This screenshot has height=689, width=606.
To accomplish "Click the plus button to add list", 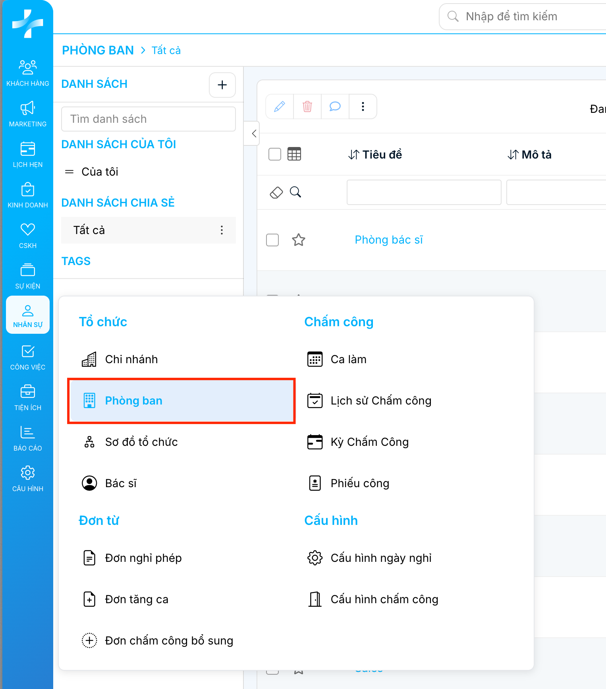I will click(x=222, y=85).
